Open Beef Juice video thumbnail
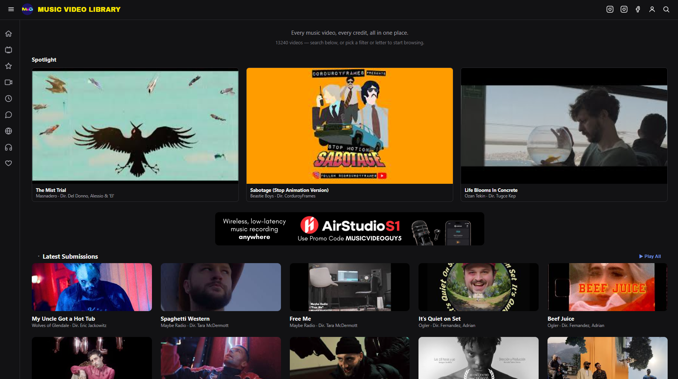 point(607,287)
